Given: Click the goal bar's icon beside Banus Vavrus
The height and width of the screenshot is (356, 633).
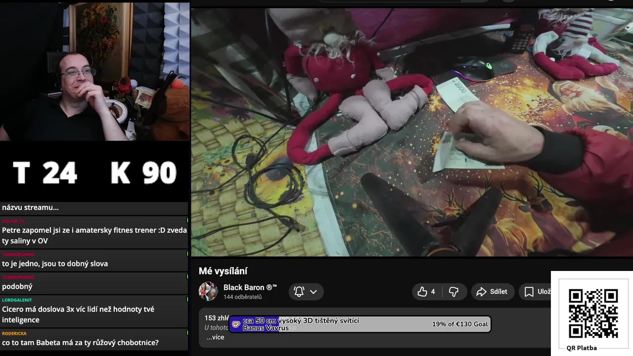Looking at the screenshot, I should (x=236, y=324).
